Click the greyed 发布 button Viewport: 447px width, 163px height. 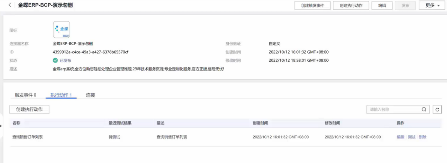pos(405,5)
